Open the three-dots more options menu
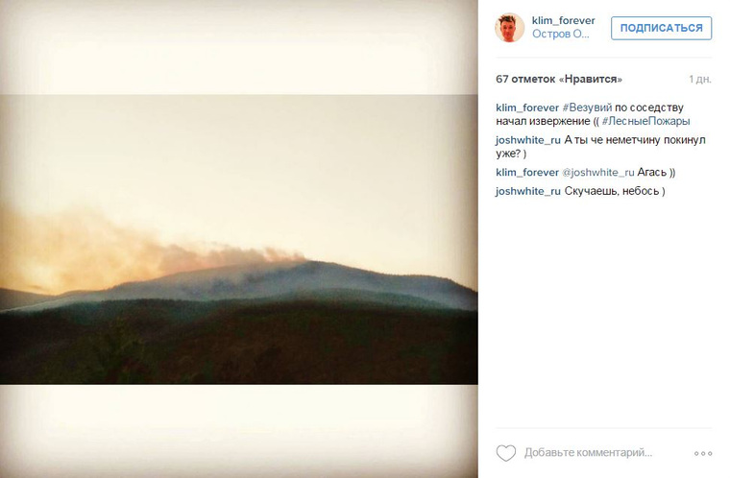Image resolution: width=730 pixels, height=478 pixels. point(703,453)
